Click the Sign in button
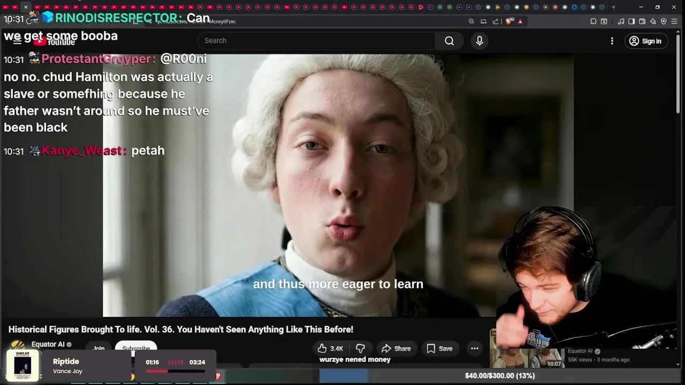 [646, 41]
